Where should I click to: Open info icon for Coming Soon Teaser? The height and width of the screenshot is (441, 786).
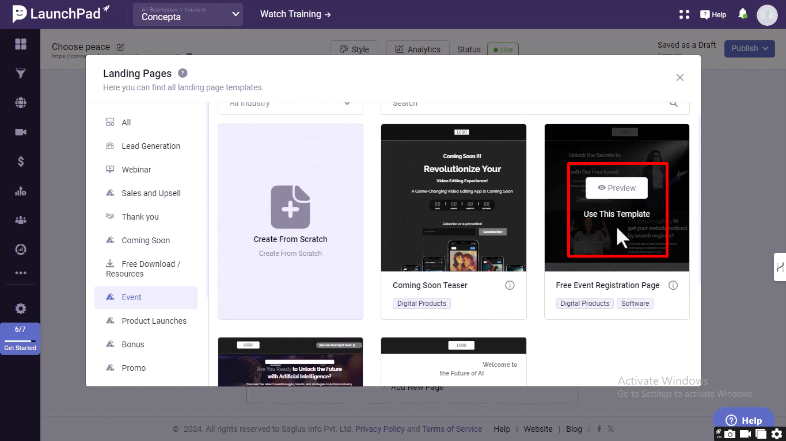[510, 285]
